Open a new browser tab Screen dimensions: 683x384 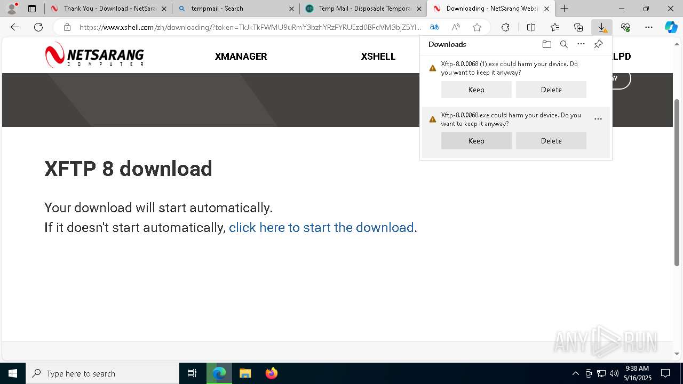(564, 9)
